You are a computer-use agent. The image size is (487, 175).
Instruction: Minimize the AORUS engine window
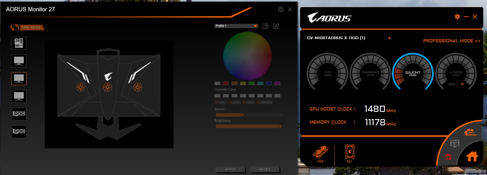click(466, 17)
